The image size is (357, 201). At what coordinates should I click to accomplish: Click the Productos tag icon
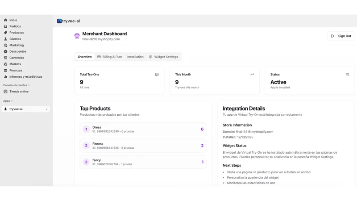[5, 33]
